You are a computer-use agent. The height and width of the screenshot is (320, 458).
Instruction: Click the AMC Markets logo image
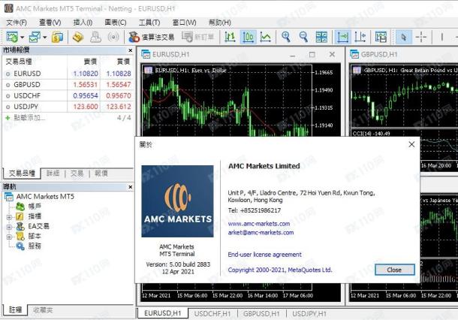coord(178,201)
